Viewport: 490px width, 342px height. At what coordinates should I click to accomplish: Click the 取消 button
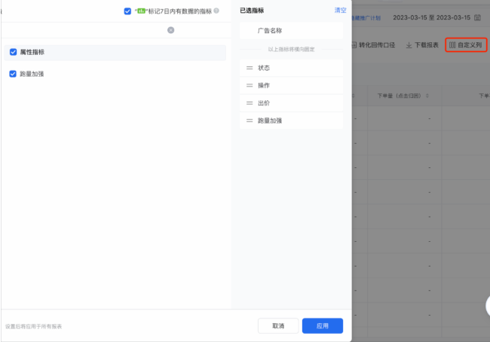[x=278, y=325]
